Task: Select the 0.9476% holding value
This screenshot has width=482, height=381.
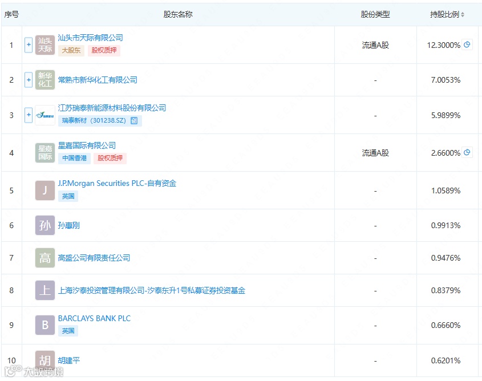Action: point(445,258)
